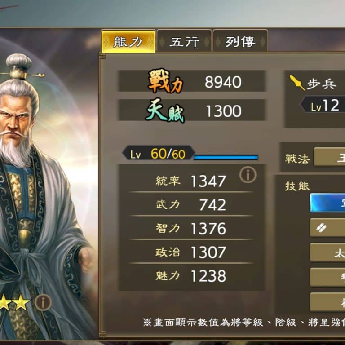Tap the gold star rating icon
345x345 pixels.
(14, 302)
